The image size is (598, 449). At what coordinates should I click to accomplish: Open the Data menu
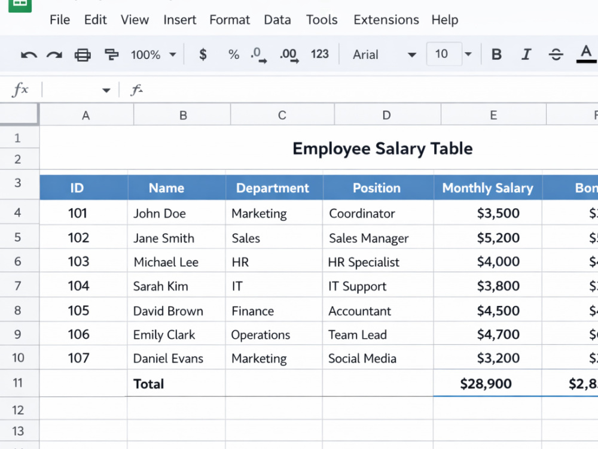pos(277,20)
